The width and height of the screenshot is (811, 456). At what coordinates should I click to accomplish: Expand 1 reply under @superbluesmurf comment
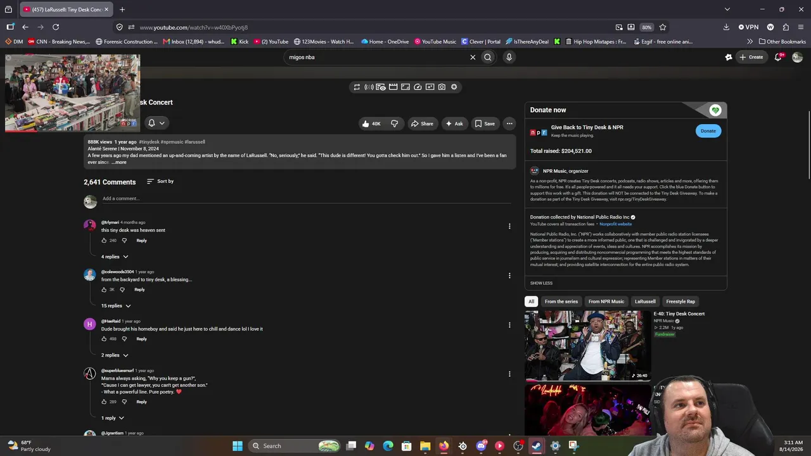113,418
